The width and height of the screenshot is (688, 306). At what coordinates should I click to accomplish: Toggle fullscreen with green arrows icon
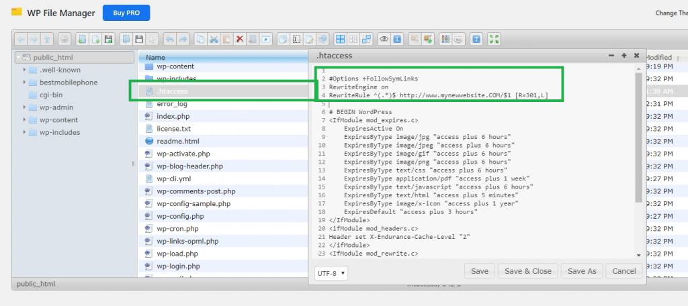pyautogui.click(x=494, y=39)
